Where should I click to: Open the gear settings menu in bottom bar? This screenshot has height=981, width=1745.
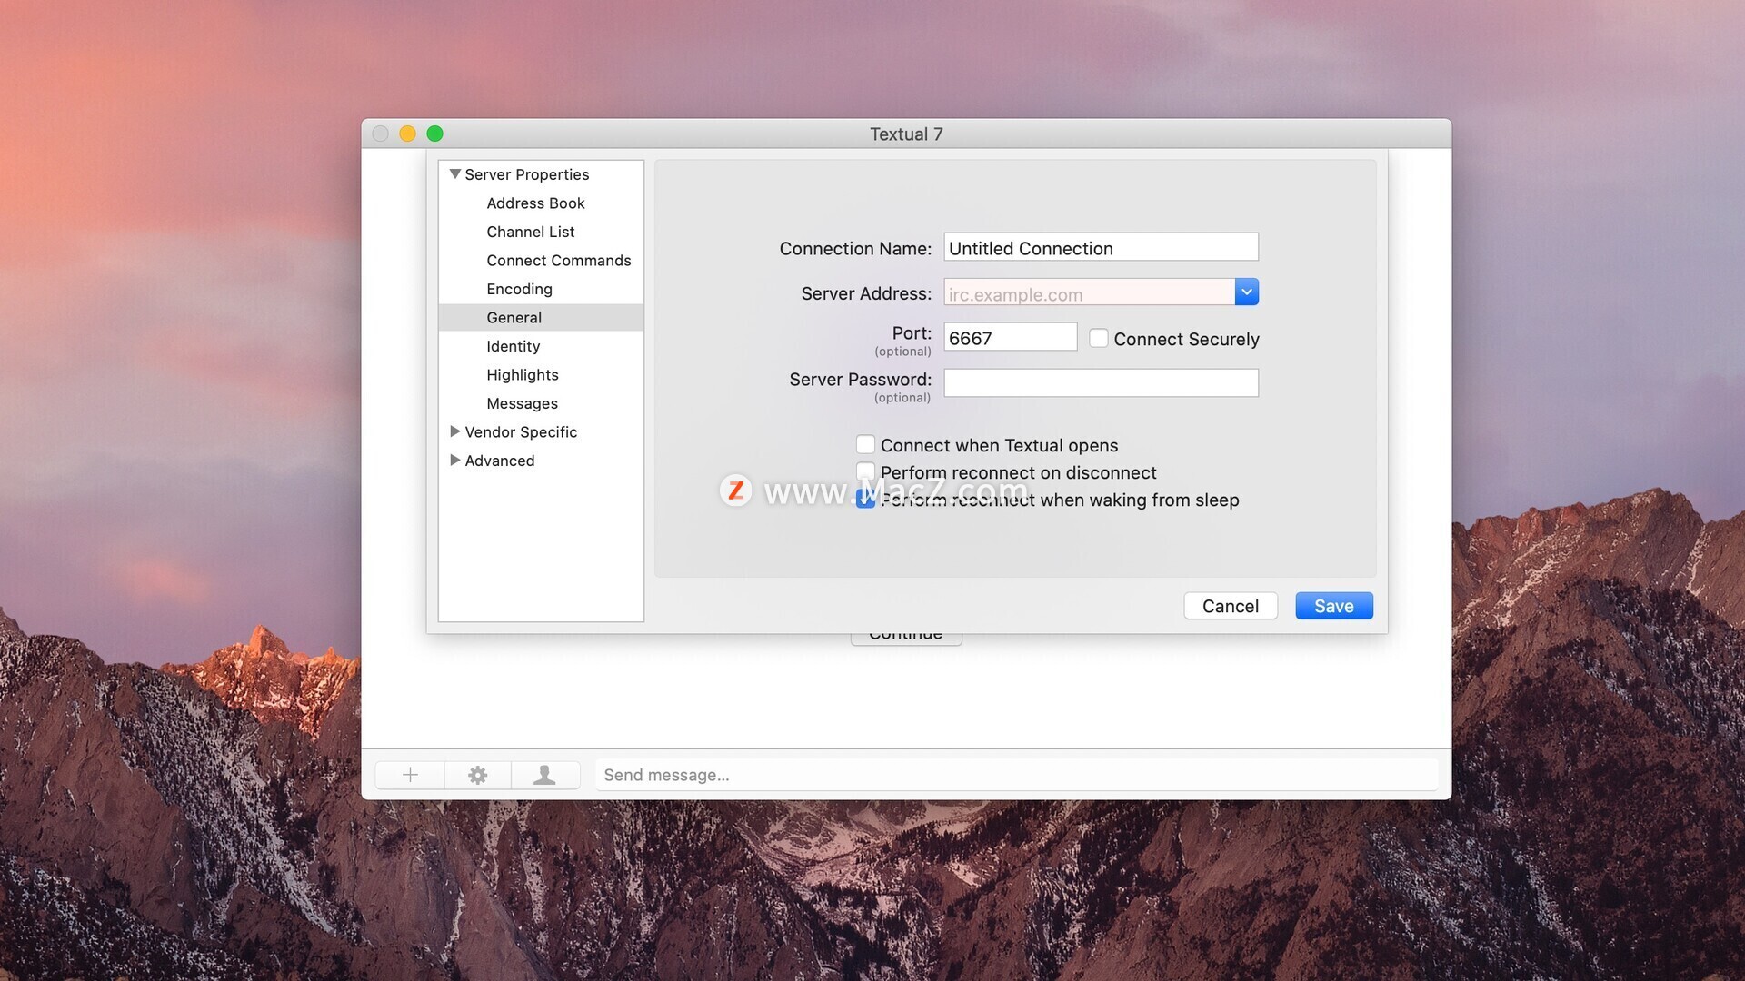[477, 775]
